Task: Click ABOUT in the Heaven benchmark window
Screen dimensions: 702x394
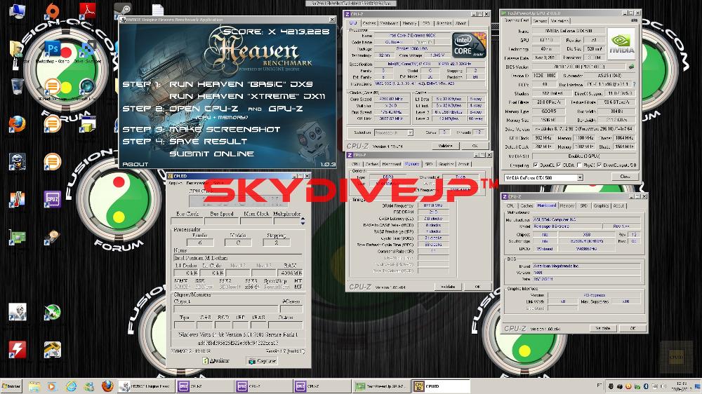Action: point(135,165)
